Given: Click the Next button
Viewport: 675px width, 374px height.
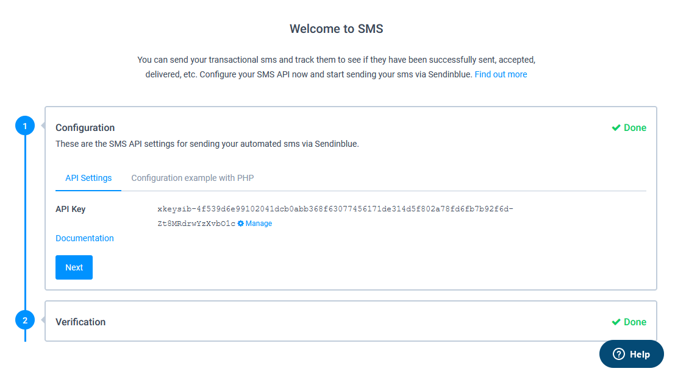Looking at the screenshot, I should [x=74, y=267].
